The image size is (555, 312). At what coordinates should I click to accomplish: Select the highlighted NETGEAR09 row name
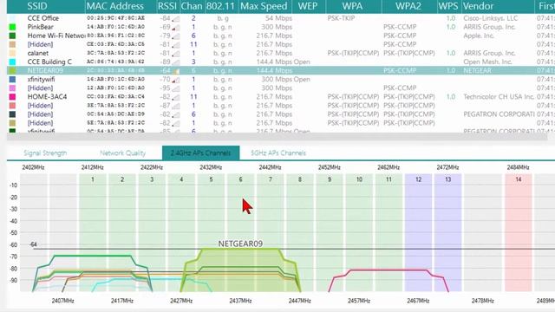click(45, 70)
